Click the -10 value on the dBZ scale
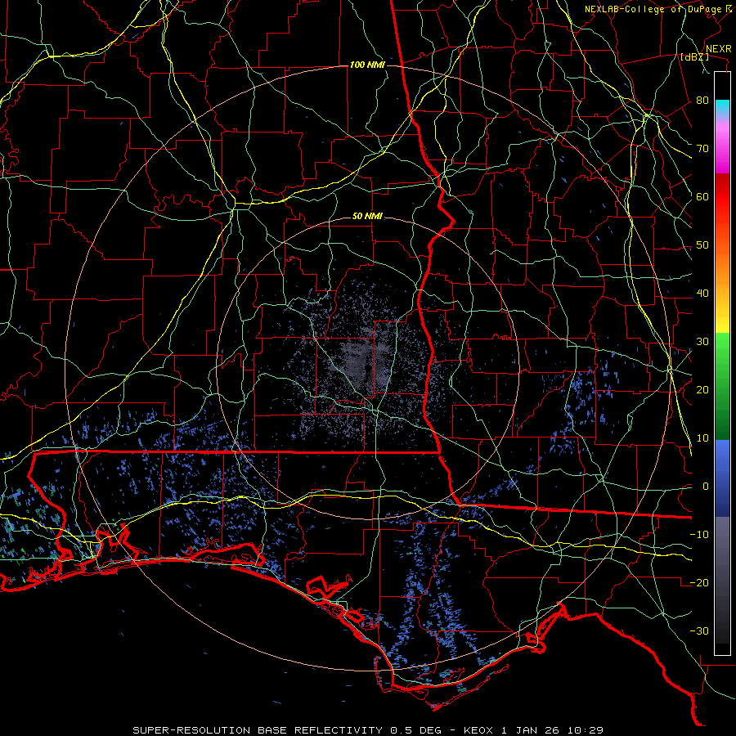 699,535
